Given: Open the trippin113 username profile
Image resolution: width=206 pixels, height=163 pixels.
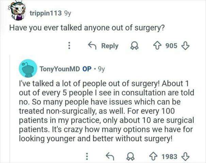Looking at the screenshot, I should click(46, 13).
